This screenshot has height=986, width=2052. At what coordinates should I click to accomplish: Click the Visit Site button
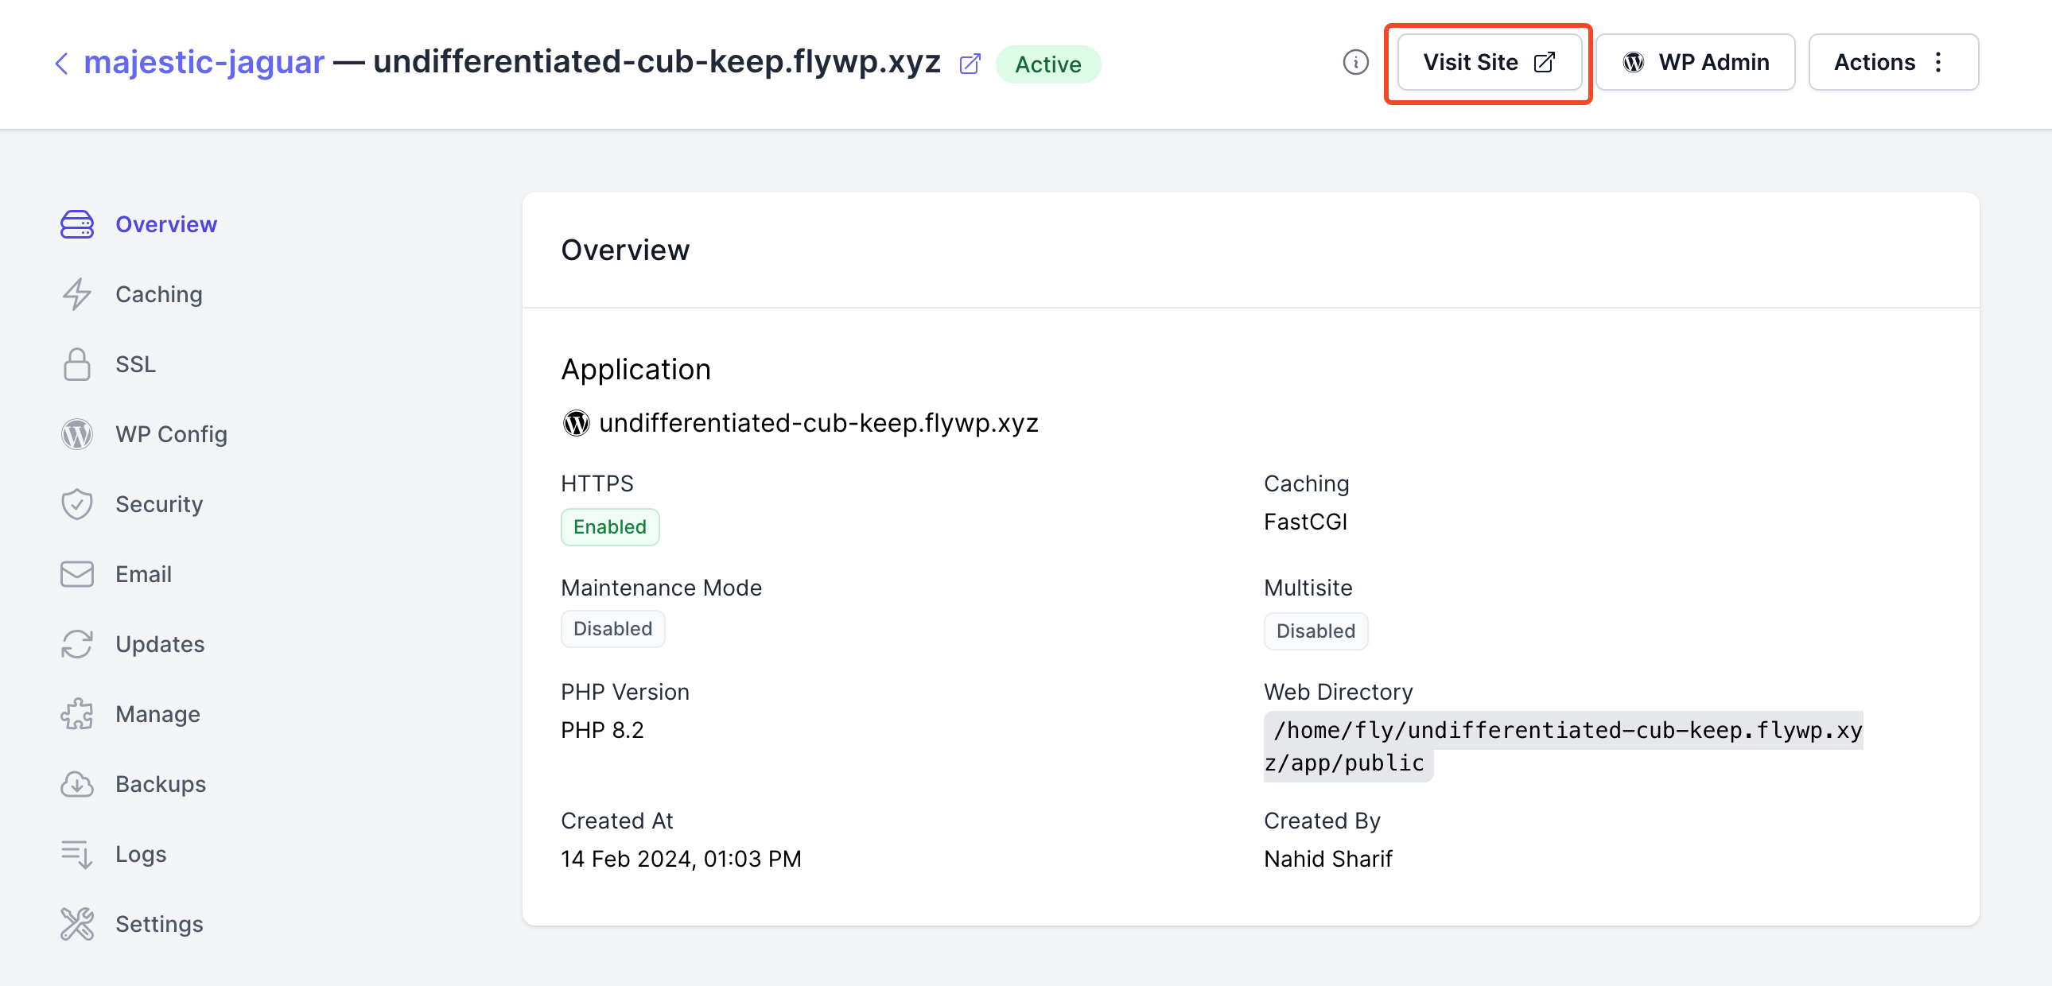(1488, 62)
